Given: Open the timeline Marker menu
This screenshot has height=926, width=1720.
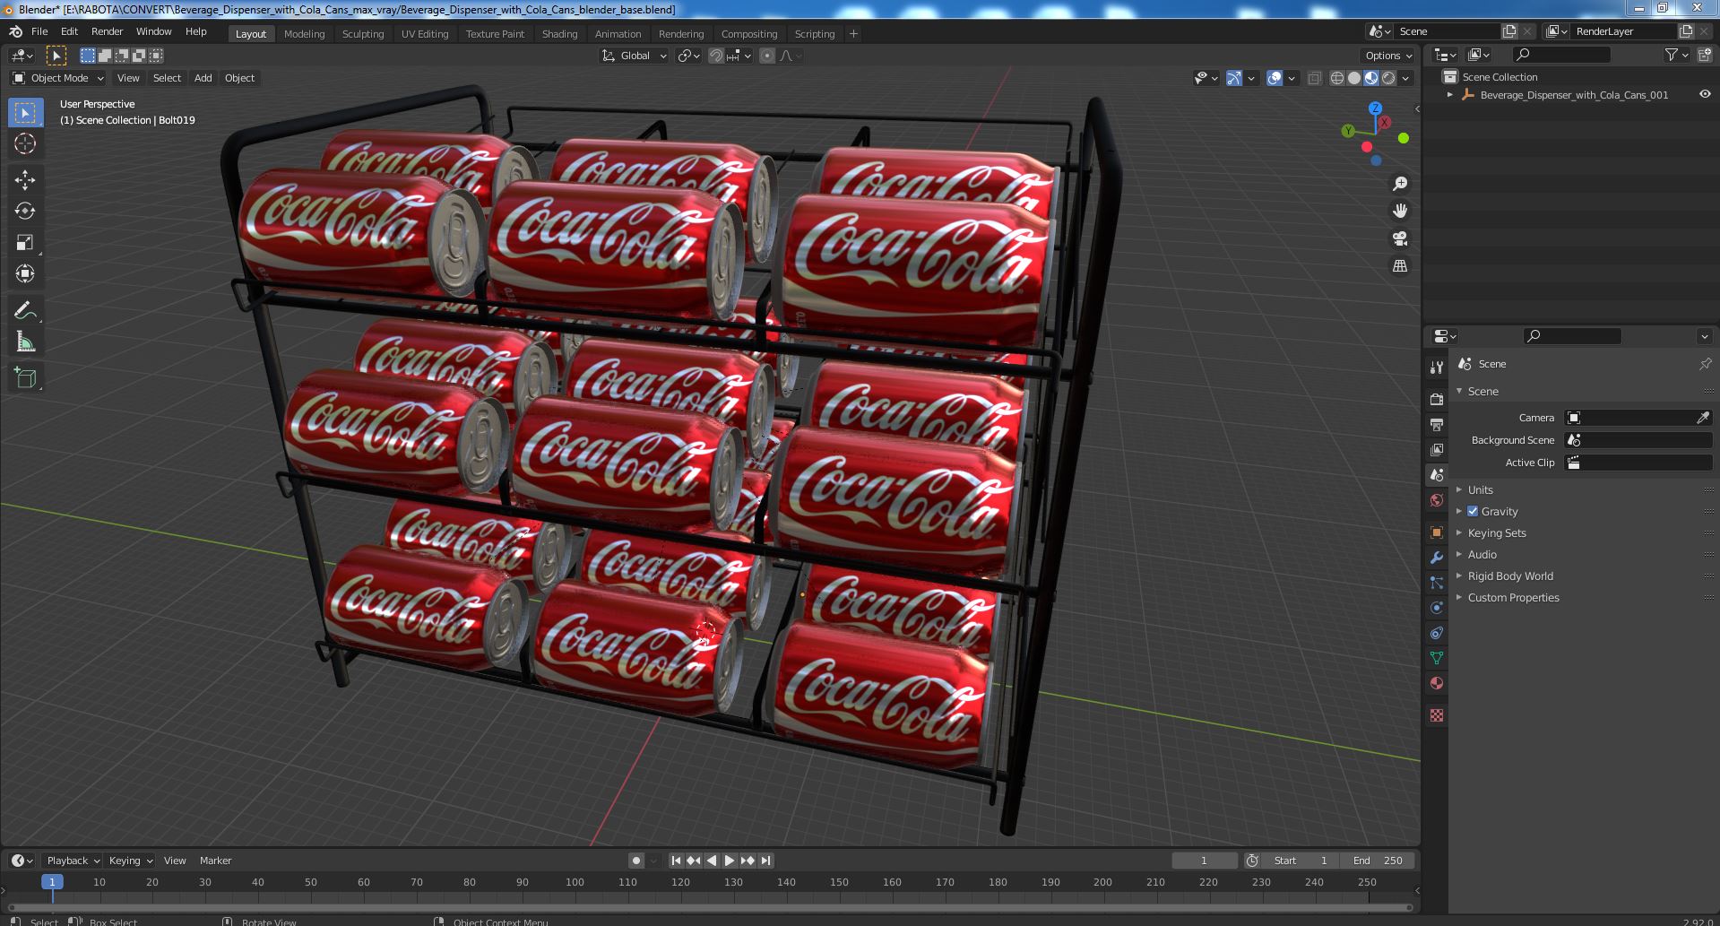Looking at the screenshot, I should click(x=215, y=861).
